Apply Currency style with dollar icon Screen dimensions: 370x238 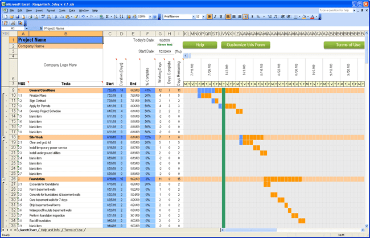(252, 17)
